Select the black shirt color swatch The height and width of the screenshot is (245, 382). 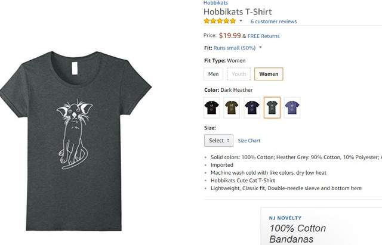point(212,107)
